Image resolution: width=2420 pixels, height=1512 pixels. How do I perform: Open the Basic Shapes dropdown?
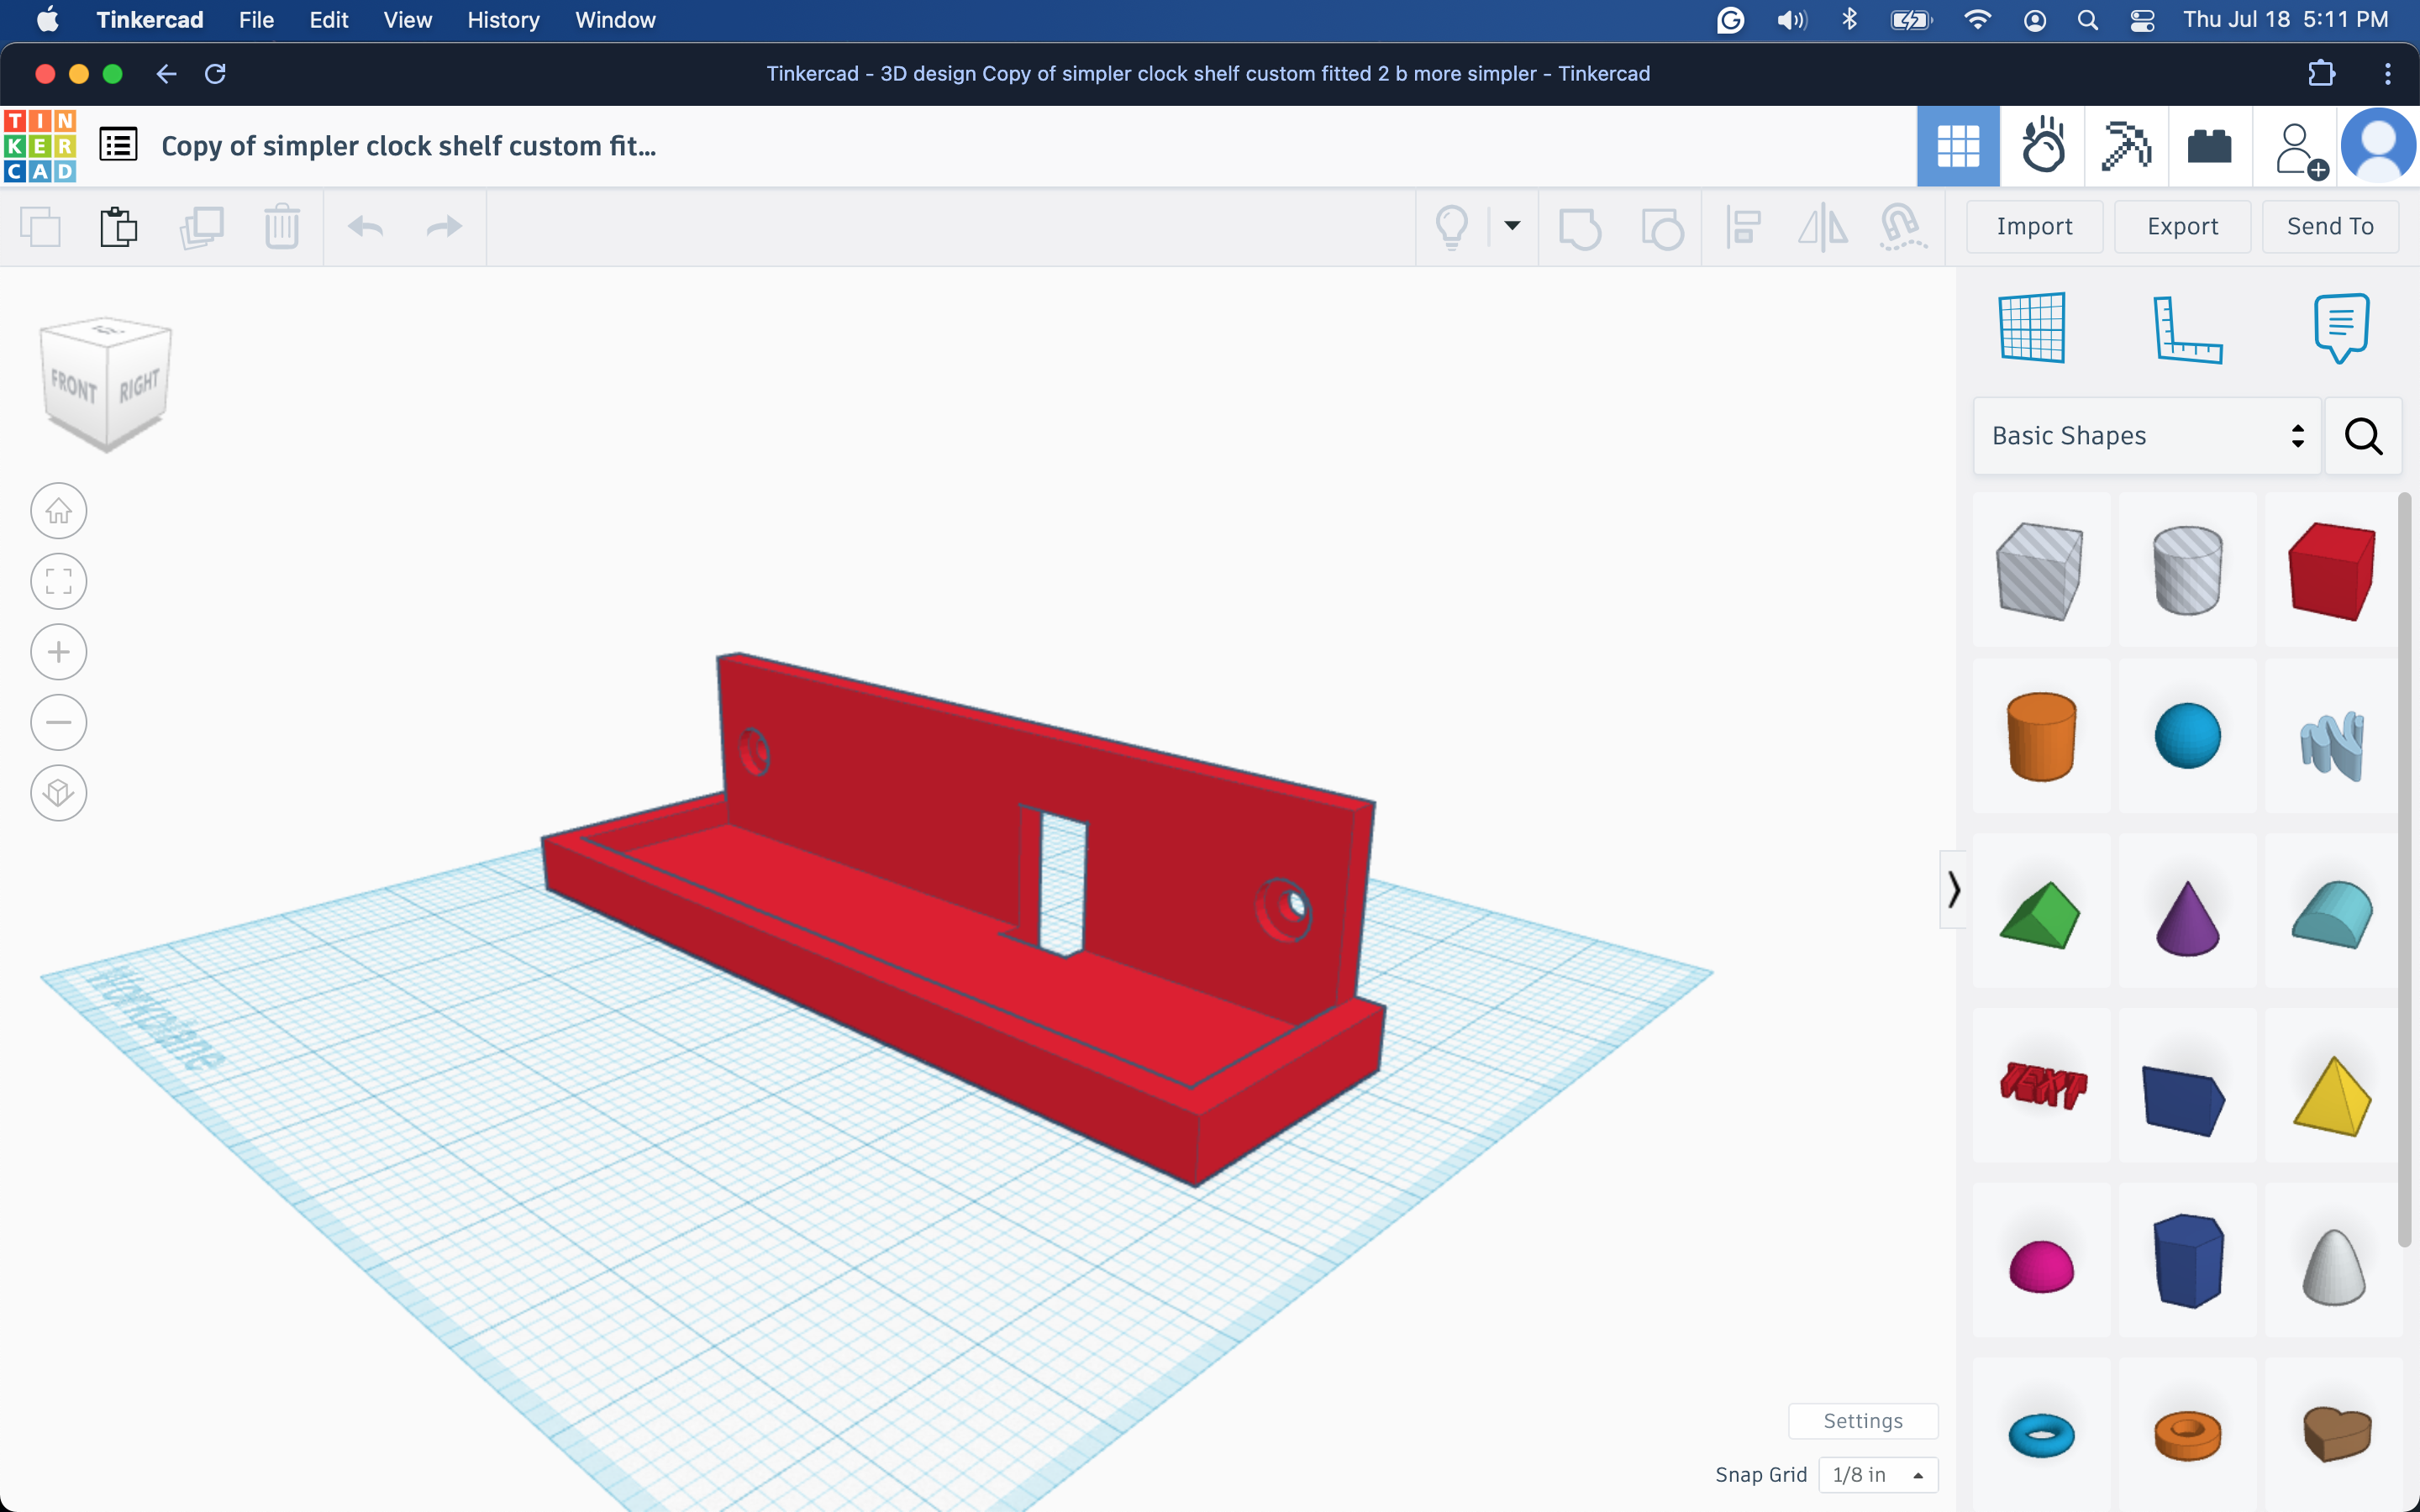(x=2146, y=436)
